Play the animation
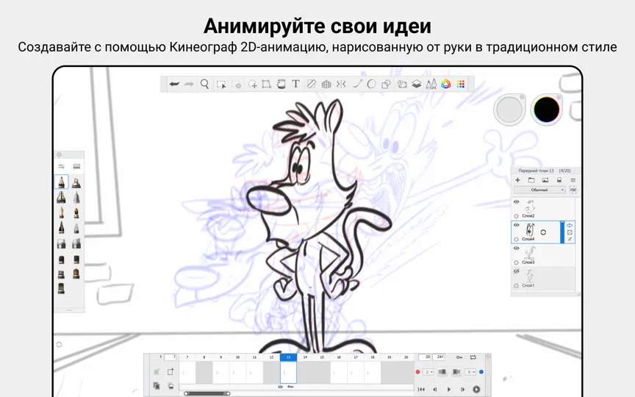The height and width of the screenshot is (397, 635). pyautogui.click(x=449, y=389)
